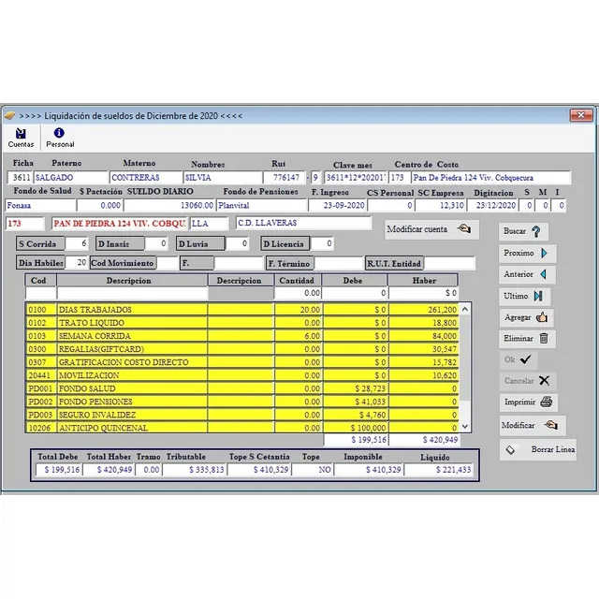Click the Clave mes field

(x=356, y=178)
